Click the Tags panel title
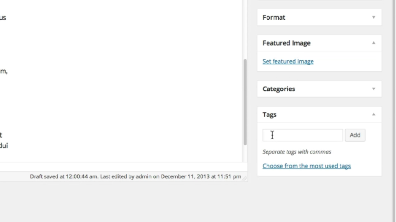 click(269, 114)
